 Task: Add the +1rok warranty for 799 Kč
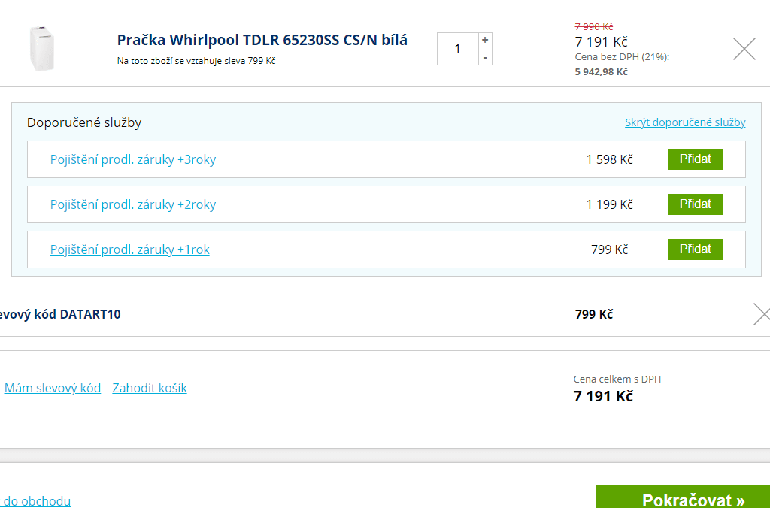[696, 249]
